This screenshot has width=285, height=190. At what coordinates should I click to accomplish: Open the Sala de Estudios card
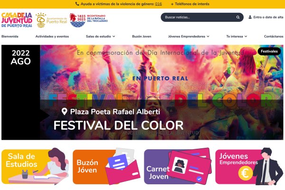point(35,166)
